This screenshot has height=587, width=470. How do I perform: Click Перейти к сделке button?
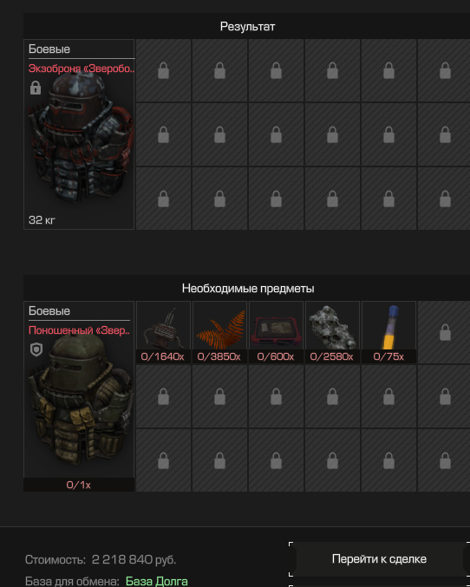pyautogui.click(x=379, y=559)
